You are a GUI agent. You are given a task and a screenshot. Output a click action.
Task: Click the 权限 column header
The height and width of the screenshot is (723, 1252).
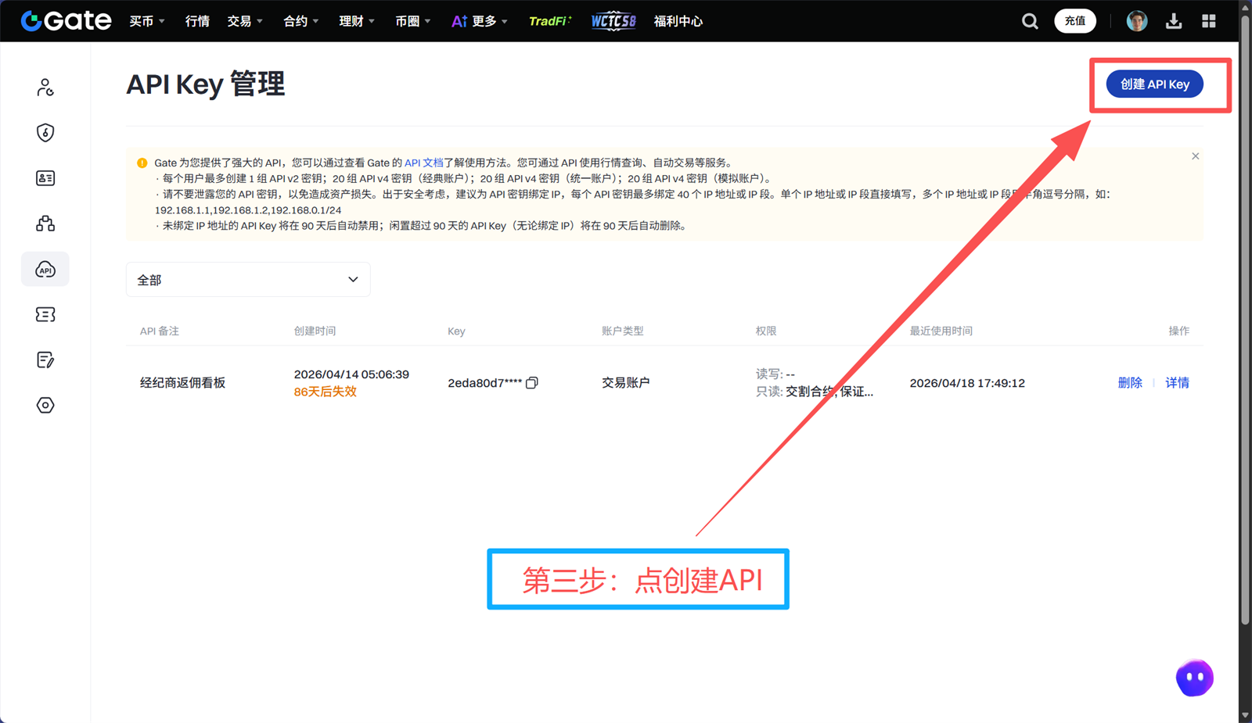[766, 331]
